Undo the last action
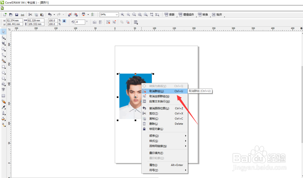The height and width of the screenshot is (178, 303). [50, 15]
